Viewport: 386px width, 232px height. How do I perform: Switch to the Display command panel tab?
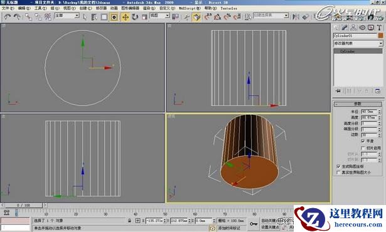coord(371,28)
